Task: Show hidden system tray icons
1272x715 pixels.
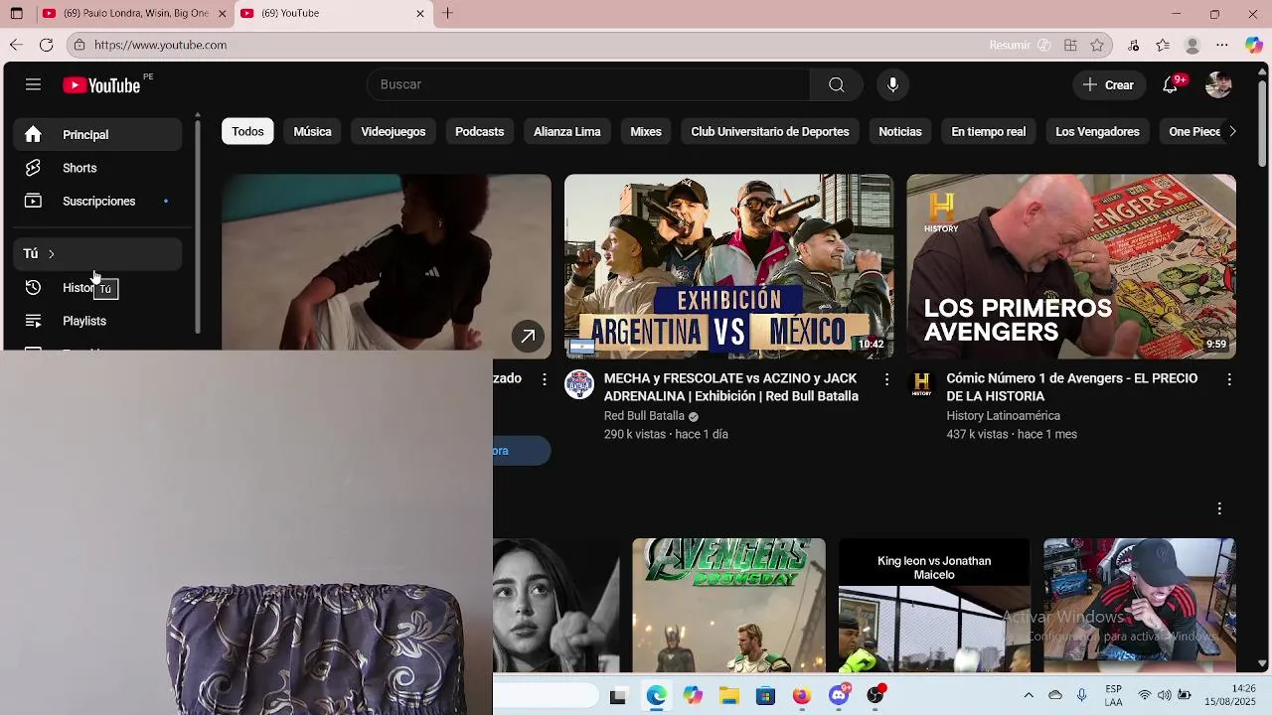Action: coord(1029,695)
